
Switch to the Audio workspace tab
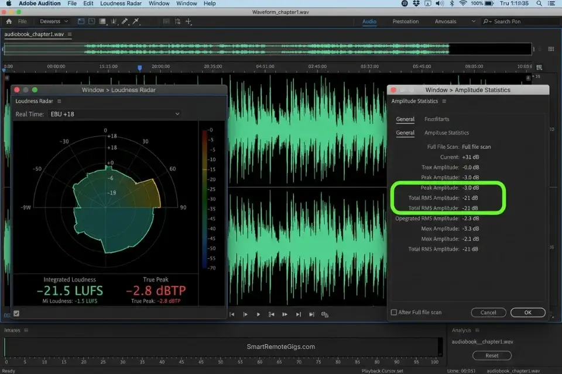point(369,22)
